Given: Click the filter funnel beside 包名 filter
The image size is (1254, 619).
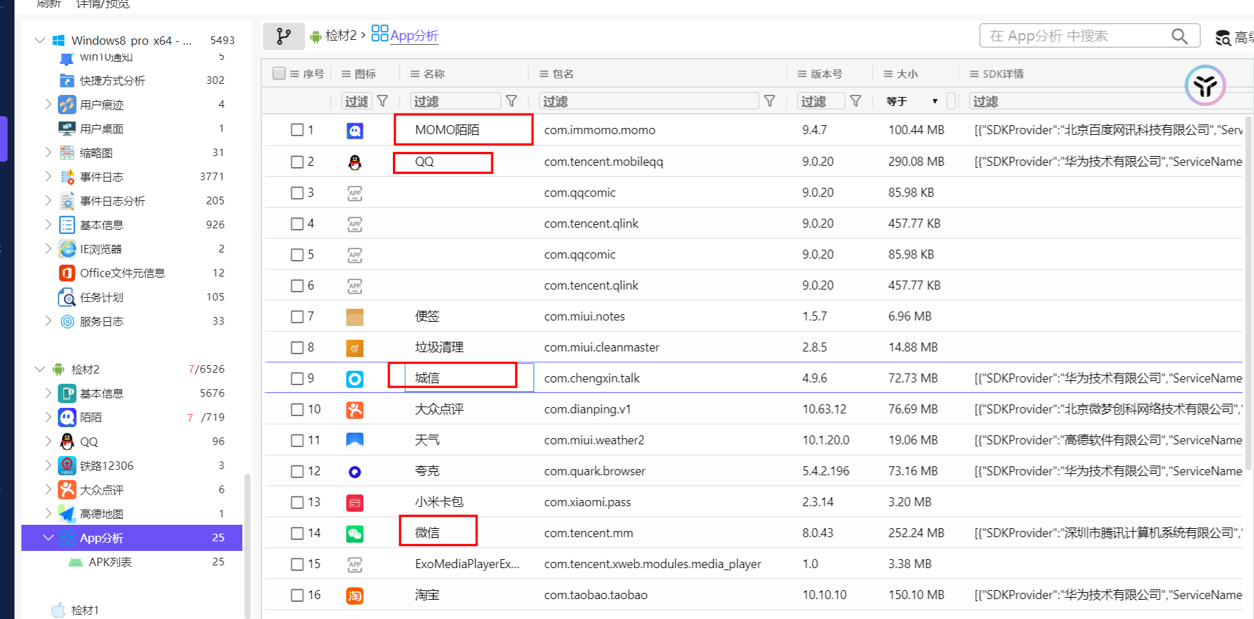Looking at the screenshot, I should (x=769, y=101).
